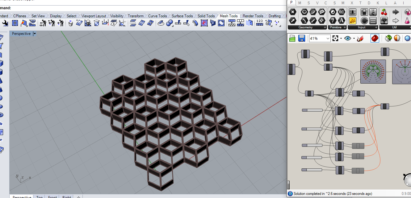Viewport: 411px width, 198px height.
Task: Click the green-and-orange tree viewer node thumbnail
Action: click(373, 72)
